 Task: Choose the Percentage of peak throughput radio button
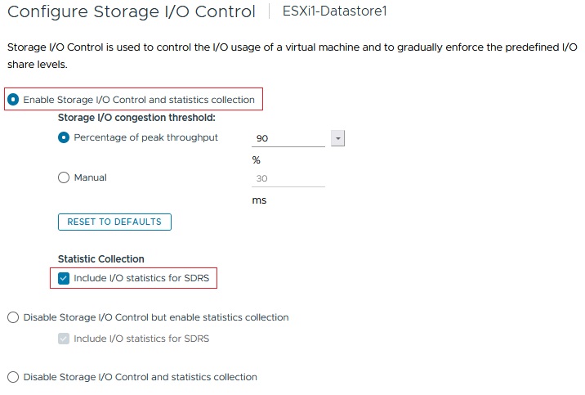(64, 137)
